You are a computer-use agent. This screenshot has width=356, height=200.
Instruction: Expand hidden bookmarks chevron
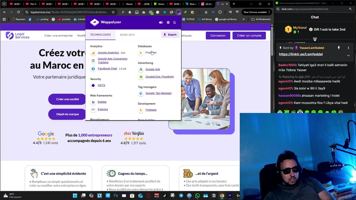[x=244, y=19]
